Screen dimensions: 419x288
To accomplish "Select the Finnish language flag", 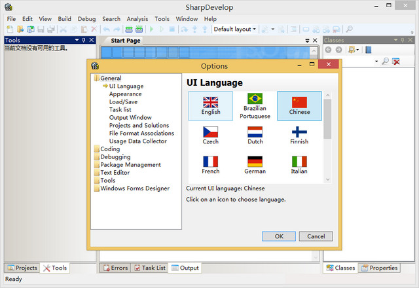I will pos(299,135).
